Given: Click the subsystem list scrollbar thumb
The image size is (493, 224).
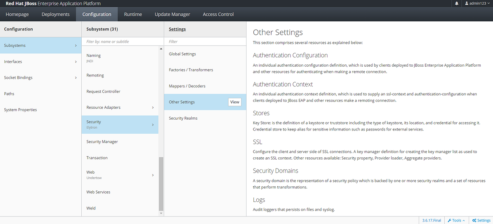Looking at the screenshot, I should (161, 184).
